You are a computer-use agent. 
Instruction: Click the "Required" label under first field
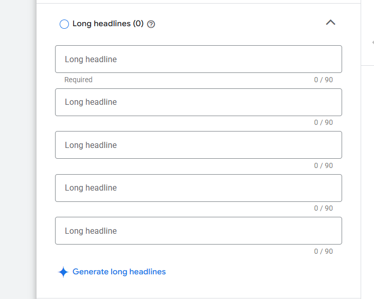click(x=78, y=80)
